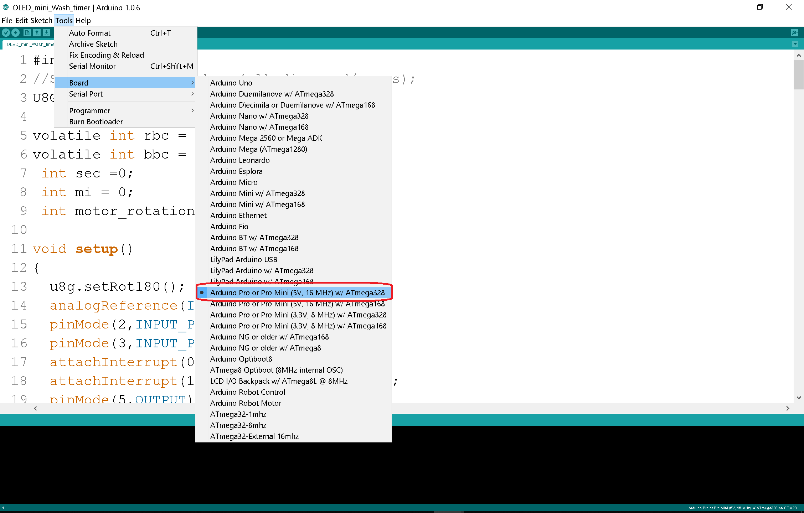The height and width of the screenshot is (513, 804).
Task: Open Serial Monitor magnifier icon at top right
Action: (794, 33)
